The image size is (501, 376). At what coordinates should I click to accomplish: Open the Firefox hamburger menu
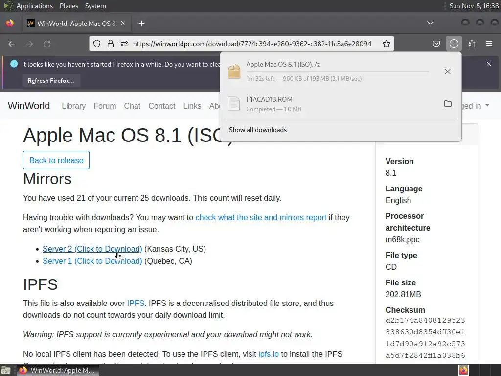pos(489,44)
